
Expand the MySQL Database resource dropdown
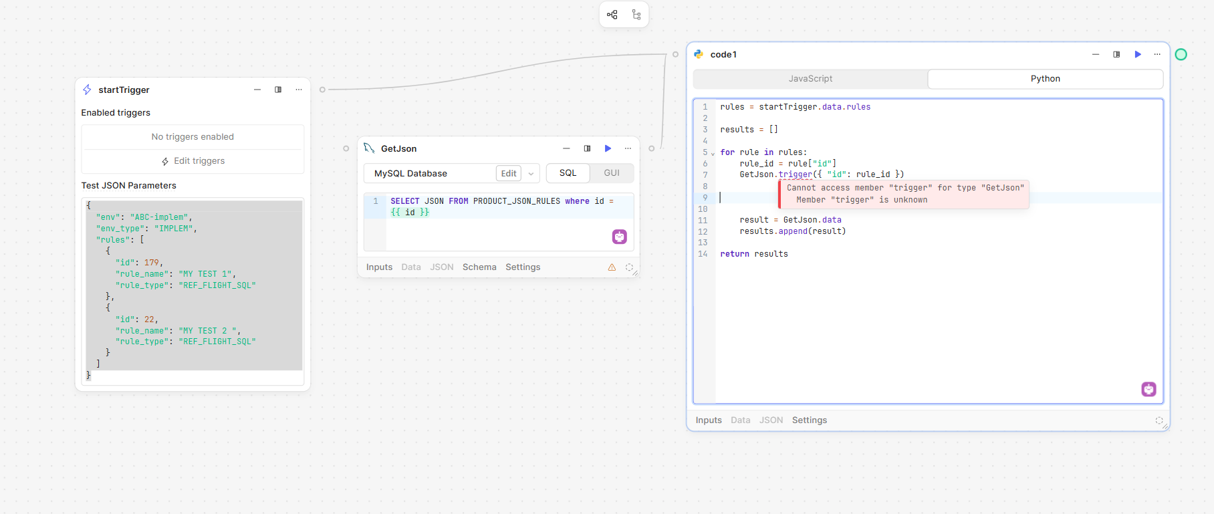point(531,174)
